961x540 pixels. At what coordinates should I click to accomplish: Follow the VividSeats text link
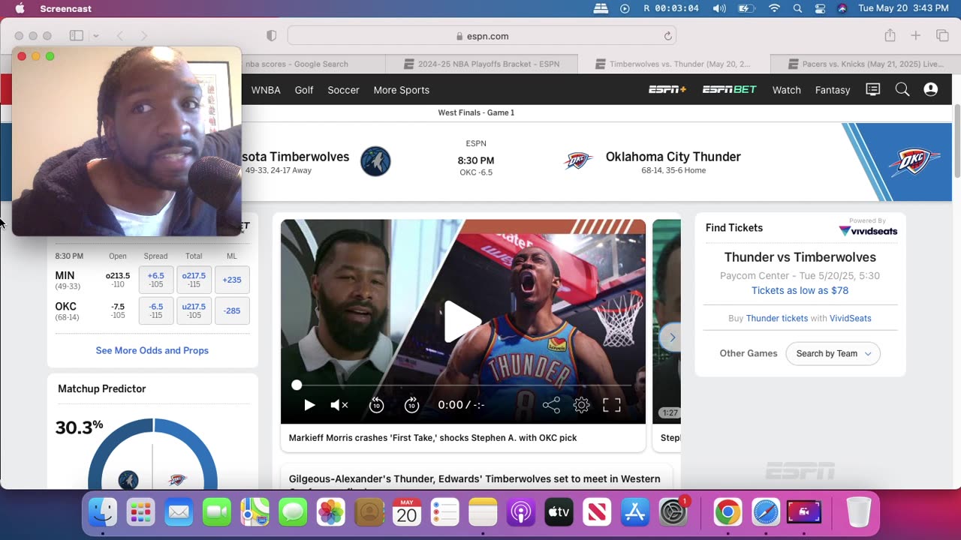[851, 319]
